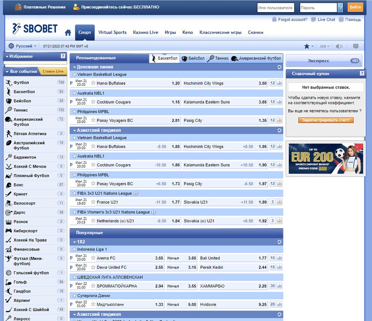372x321 pixels.
Task: Focus the Имя пользователя input field
Action: pyautogui.click(x=276, y=7)
